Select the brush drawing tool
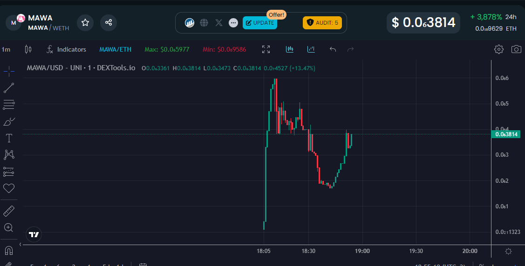Image resolution: width=525 pixels, height=266 pixels. tap(9, 122)
